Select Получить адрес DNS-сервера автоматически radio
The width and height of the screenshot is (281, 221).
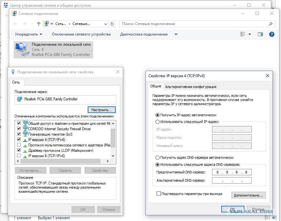pos(157,157)
